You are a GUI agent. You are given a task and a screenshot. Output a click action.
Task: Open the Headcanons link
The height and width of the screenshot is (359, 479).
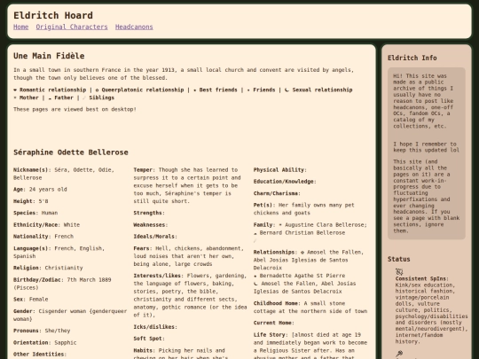point(134,27)
